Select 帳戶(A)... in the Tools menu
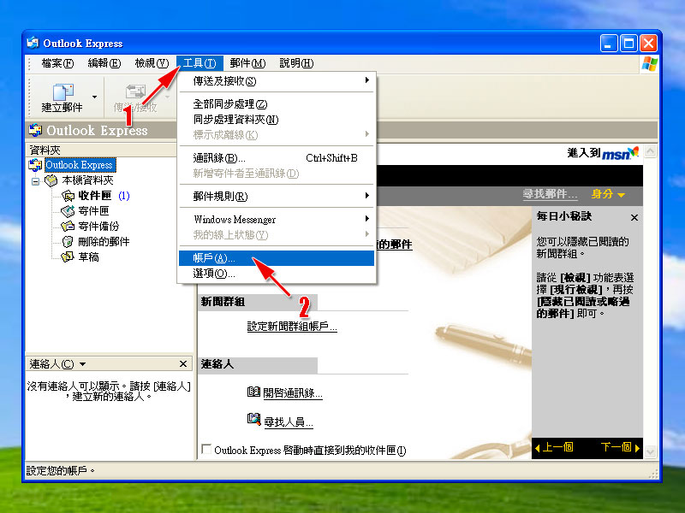685x513 pixels. click(277, 258)
